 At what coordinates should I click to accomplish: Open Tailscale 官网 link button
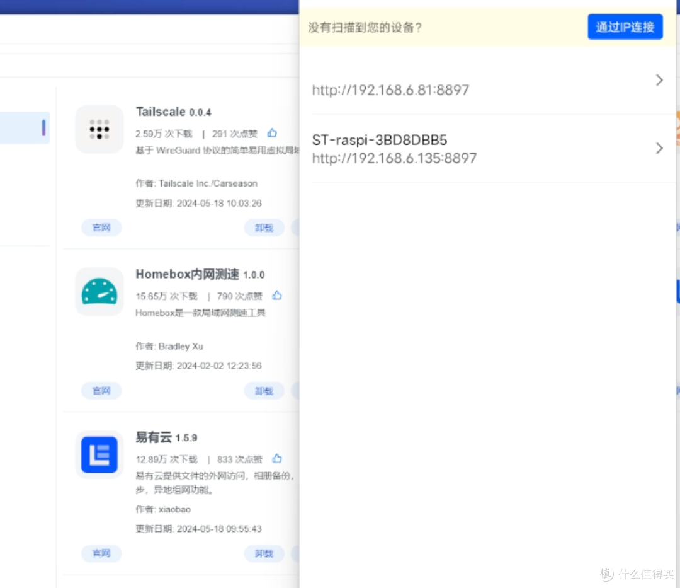coord(101,228)
